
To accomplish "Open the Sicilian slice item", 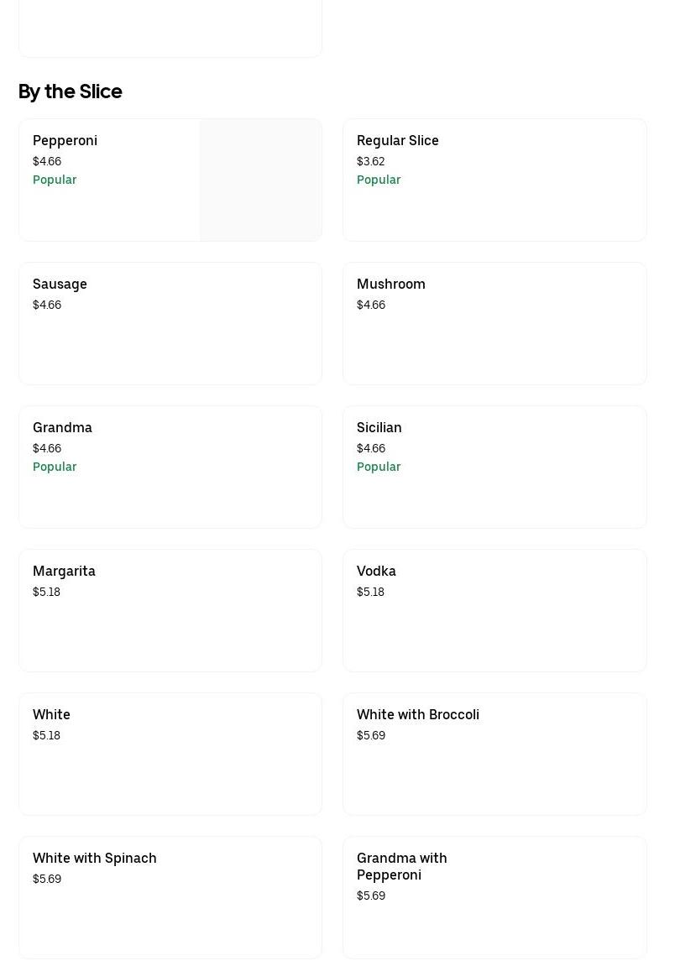I will [494, 467].
